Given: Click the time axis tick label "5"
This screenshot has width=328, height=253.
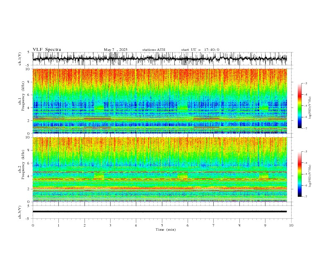Looking at the screenshot, I should point(162,225).
